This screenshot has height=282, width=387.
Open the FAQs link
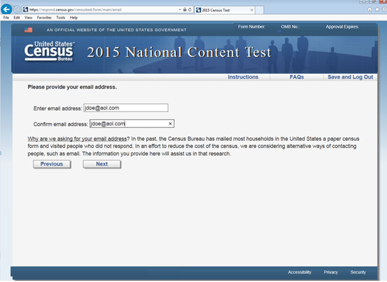click(x=296, y=77)
